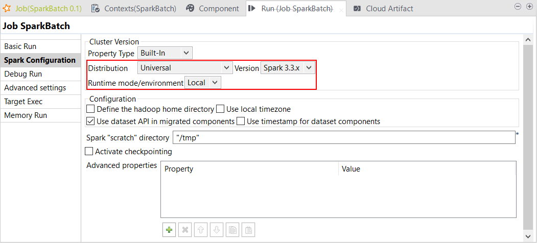Minimize the Run view panel
Screen dimensions: 537x243
click(x=517, y=7)
